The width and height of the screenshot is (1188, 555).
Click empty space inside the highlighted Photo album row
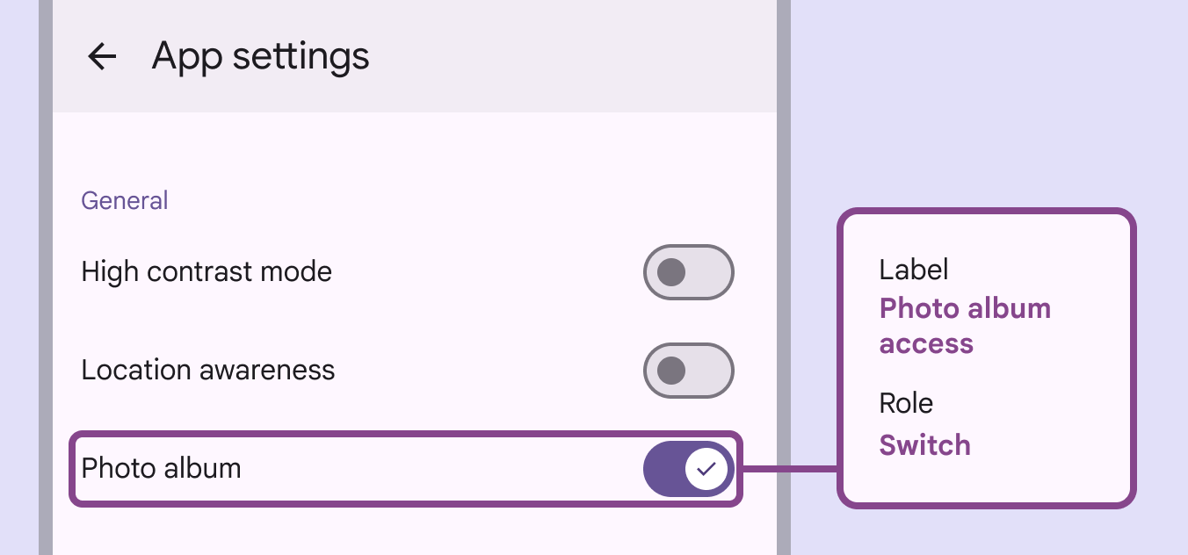439,469
